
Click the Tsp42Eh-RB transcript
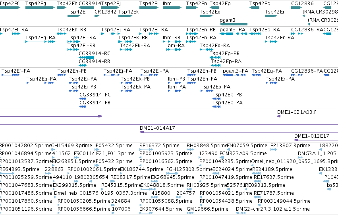click(x=62, y=34)
